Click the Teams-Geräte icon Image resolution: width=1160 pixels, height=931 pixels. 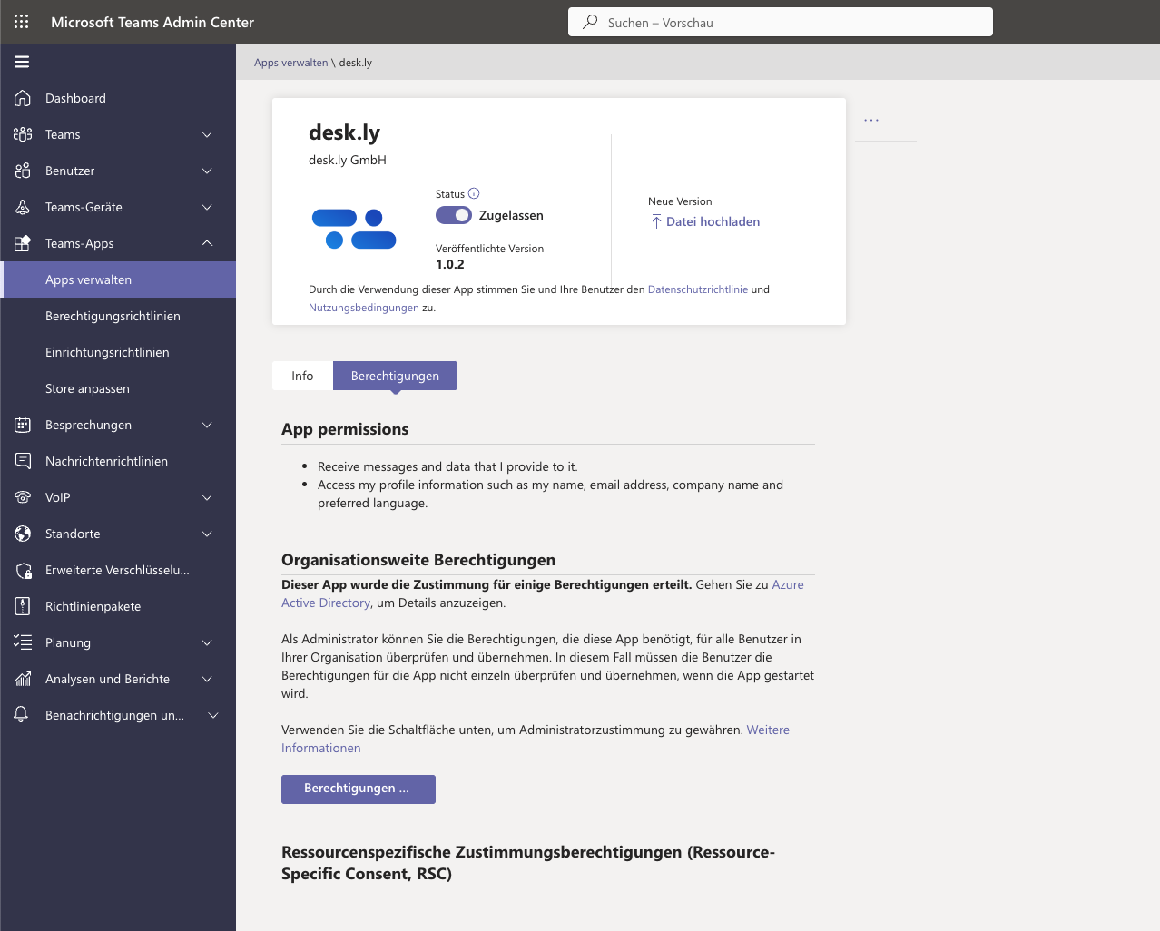(x=23, y=207)
